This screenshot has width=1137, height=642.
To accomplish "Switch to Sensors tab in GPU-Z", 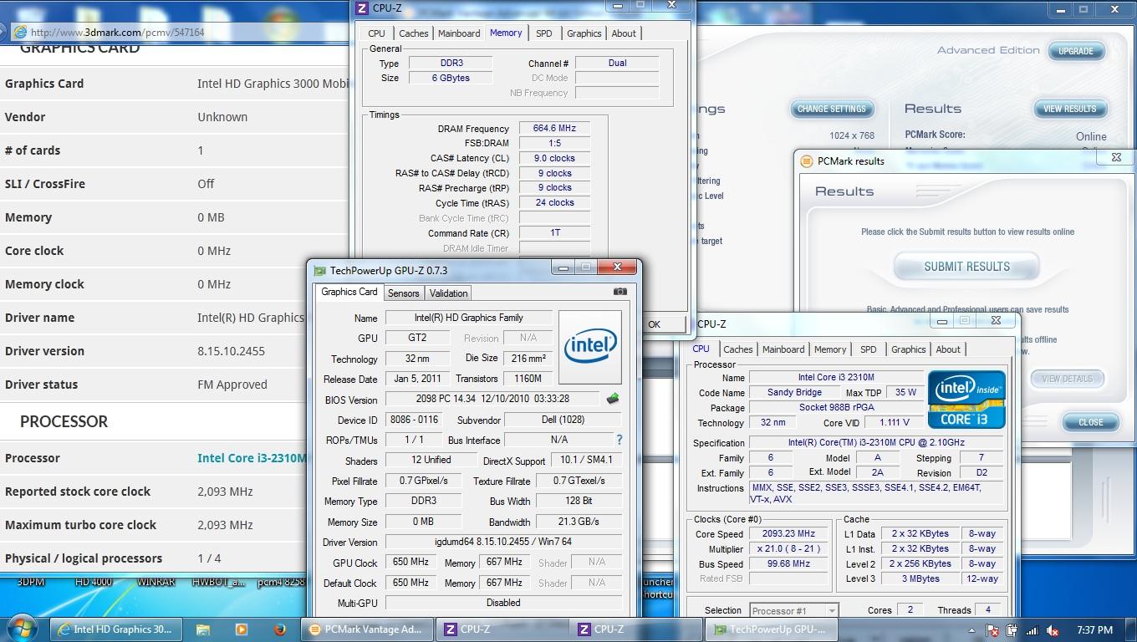I will pyautogui.click(x=403, y=293).
